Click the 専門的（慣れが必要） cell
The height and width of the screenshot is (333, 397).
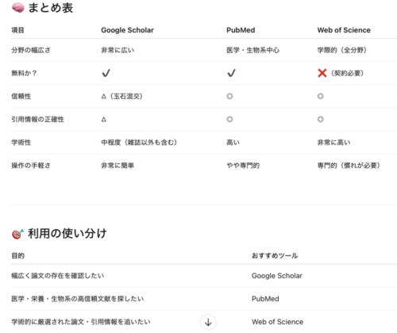[x=349, y=166]
